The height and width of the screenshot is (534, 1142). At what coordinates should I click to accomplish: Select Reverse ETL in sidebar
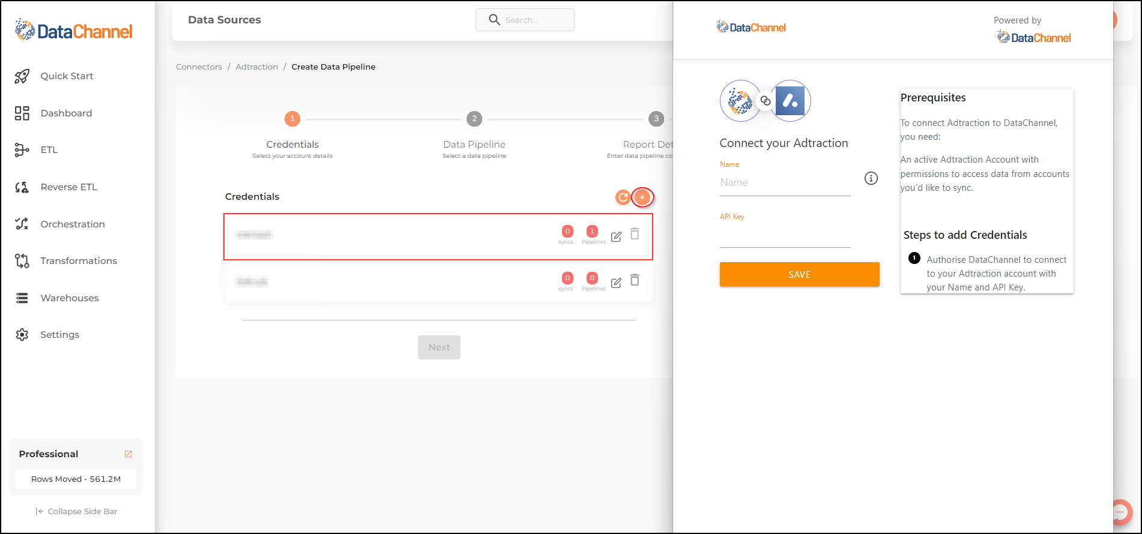coord(68,187)
